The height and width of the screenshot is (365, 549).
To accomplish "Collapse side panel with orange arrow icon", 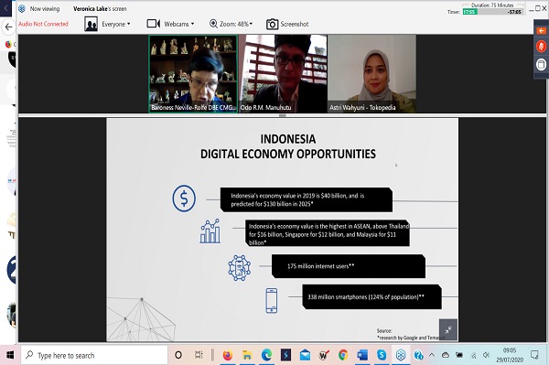I will [x=542, y=30].
